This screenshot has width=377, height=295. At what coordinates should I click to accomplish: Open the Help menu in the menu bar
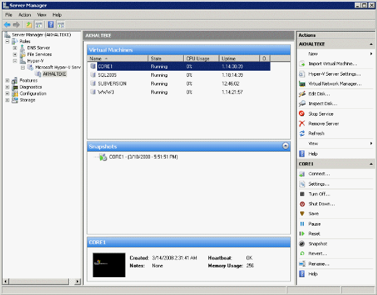[57, 15]
